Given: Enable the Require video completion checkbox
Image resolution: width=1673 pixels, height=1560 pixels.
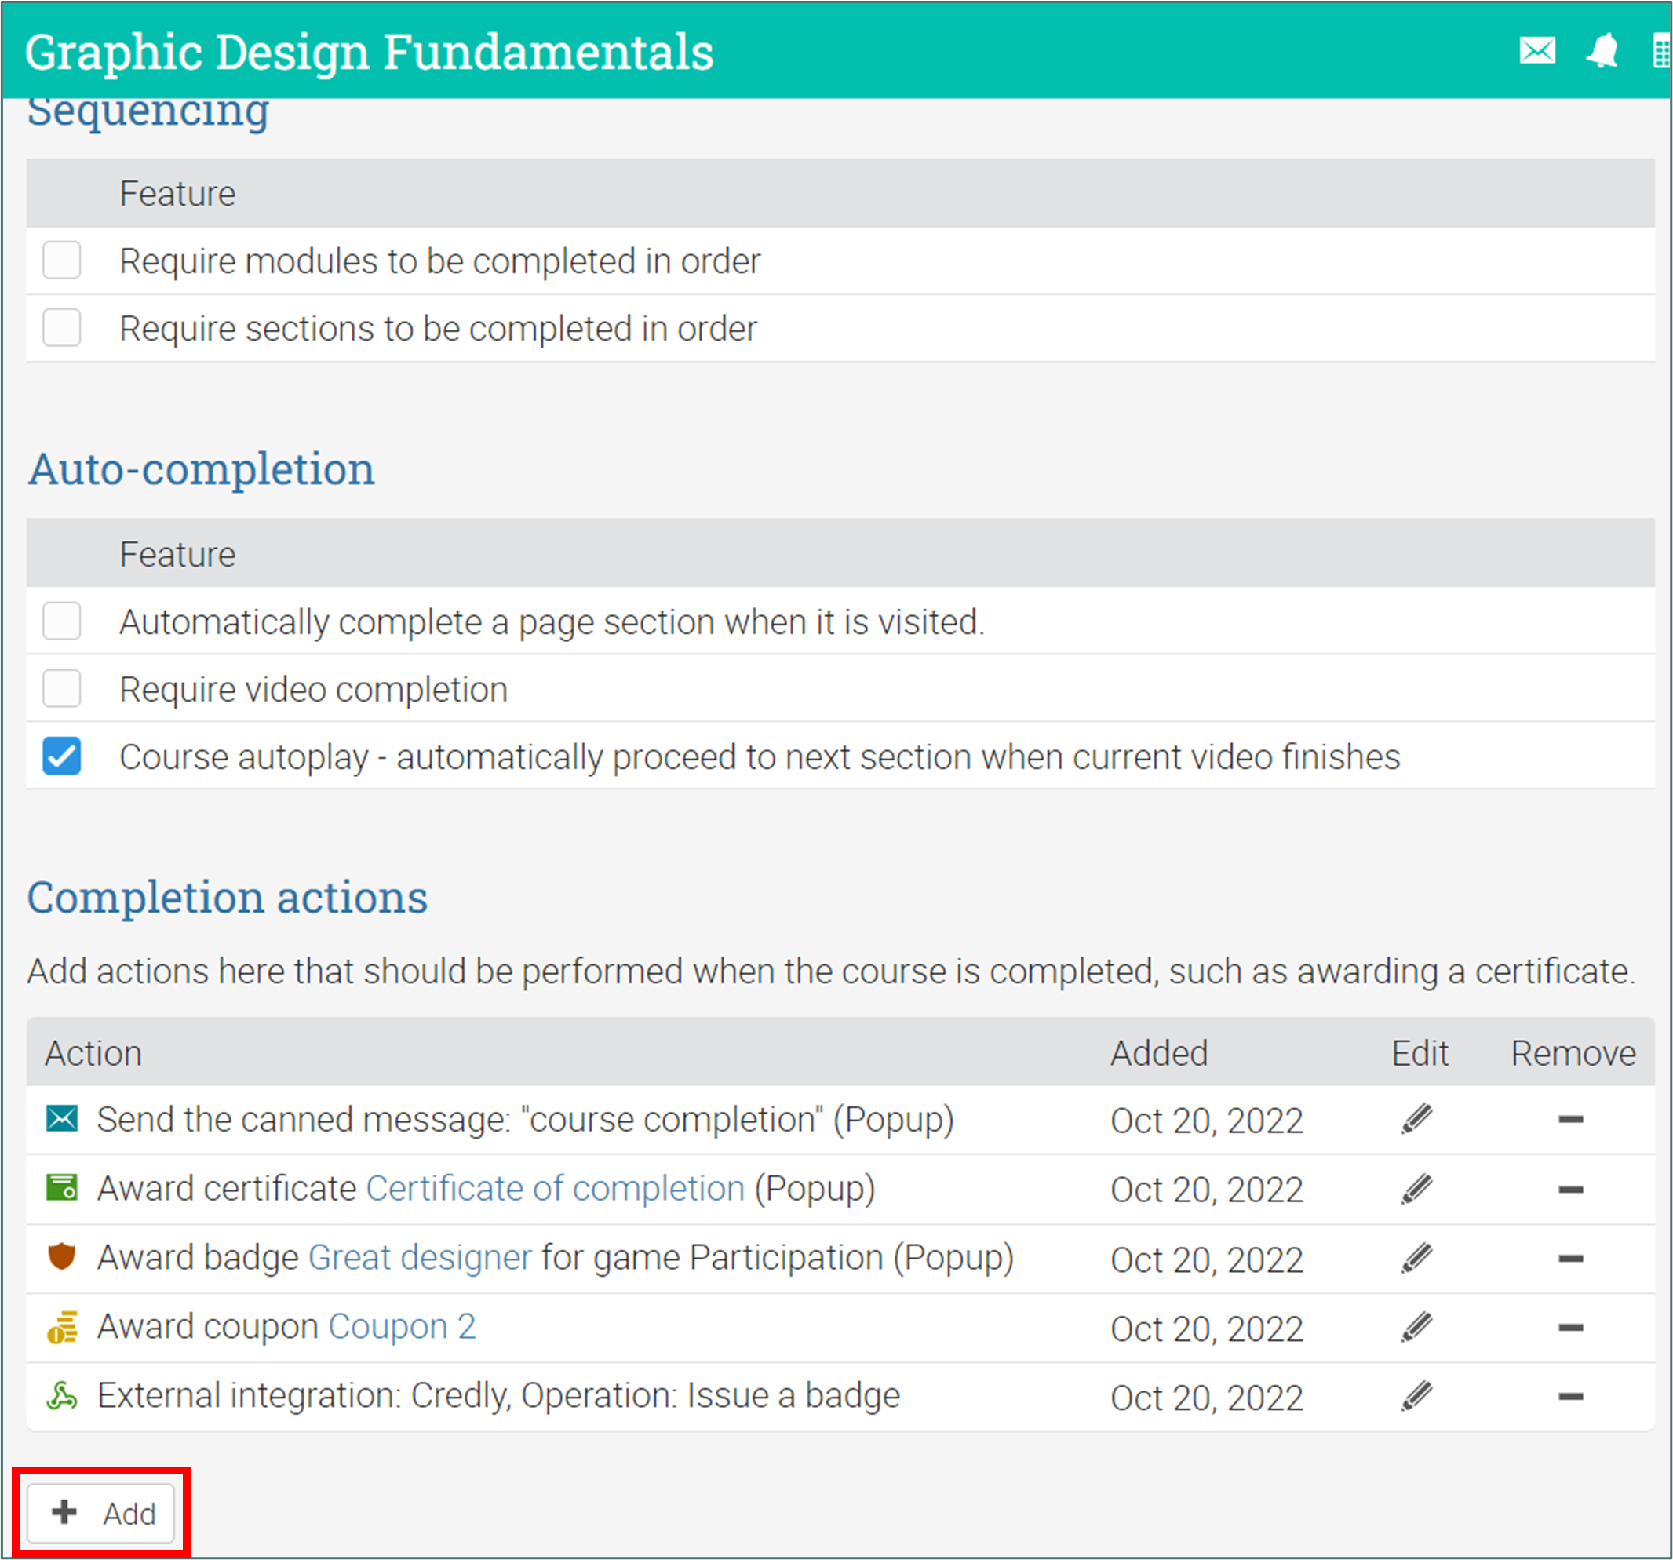Looking at the screenshot, I should pyautogui.click(x=61, y=688).
